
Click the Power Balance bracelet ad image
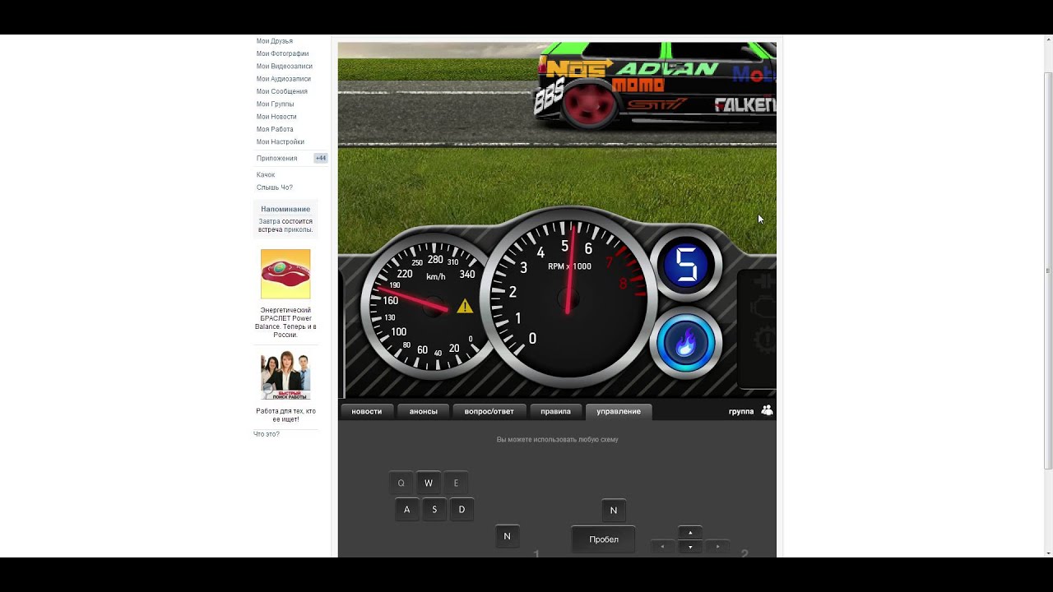click(285, 274)
